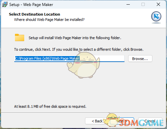Image resolution: width=167 pixels, height=129 pixels.
Task: Close the Setup window
Action: tap(158, 5)
